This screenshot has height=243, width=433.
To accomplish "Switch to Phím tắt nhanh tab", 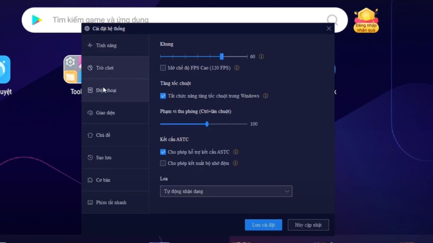I will tap(115, 202).
